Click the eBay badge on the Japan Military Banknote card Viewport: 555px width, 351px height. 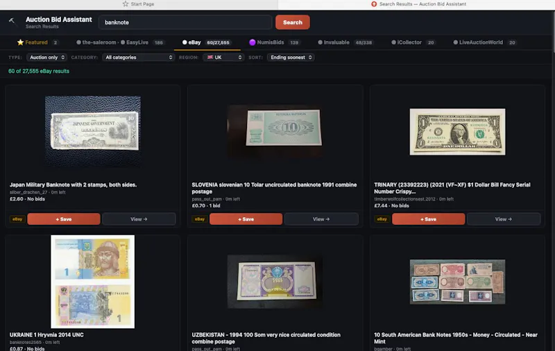[x=17, y=219]
